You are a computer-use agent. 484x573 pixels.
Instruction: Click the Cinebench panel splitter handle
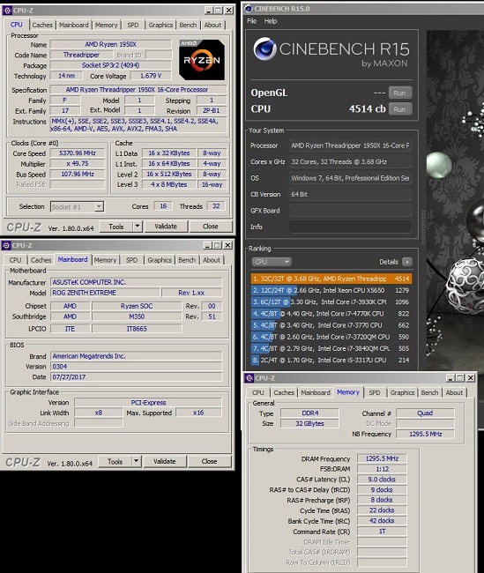click(x=423, y=227)
